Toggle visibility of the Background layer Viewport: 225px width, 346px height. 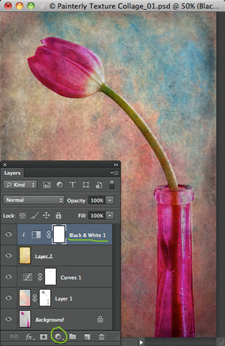[x=8, y=318]
